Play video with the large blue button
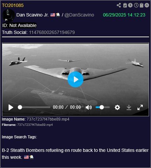The image size is (151, 168). (75, 79)
